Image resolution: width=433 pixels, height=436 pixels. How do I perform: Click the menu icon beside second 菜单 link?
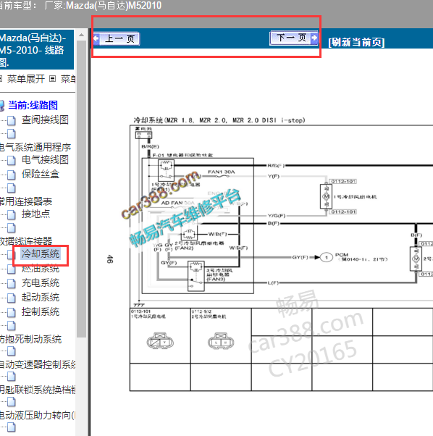[53, 79]
